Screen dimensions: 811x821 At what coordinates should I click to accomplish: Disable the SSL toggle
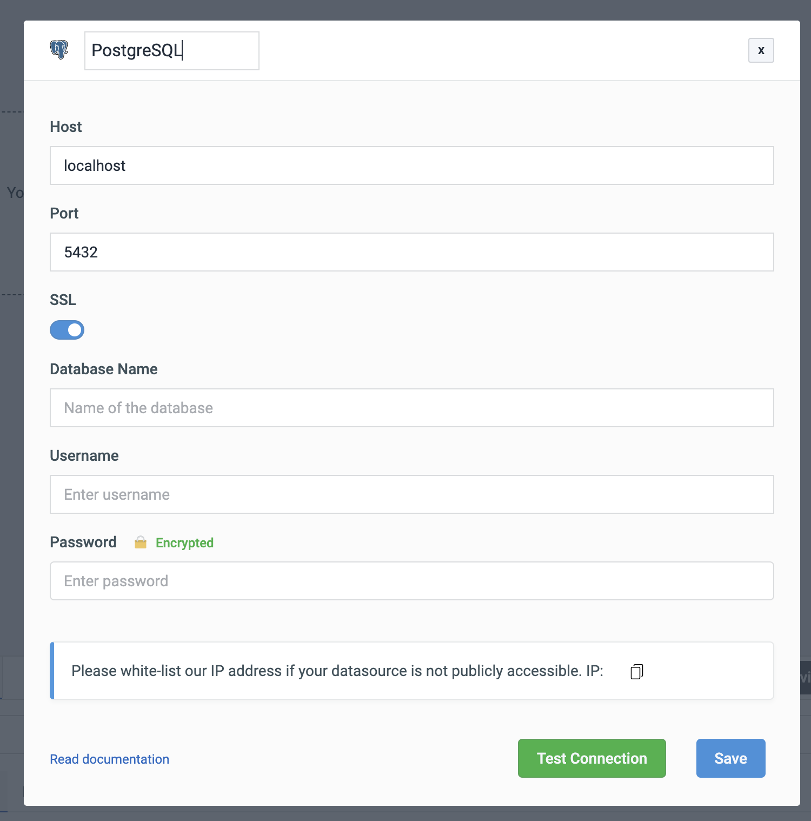pos(67,330)
